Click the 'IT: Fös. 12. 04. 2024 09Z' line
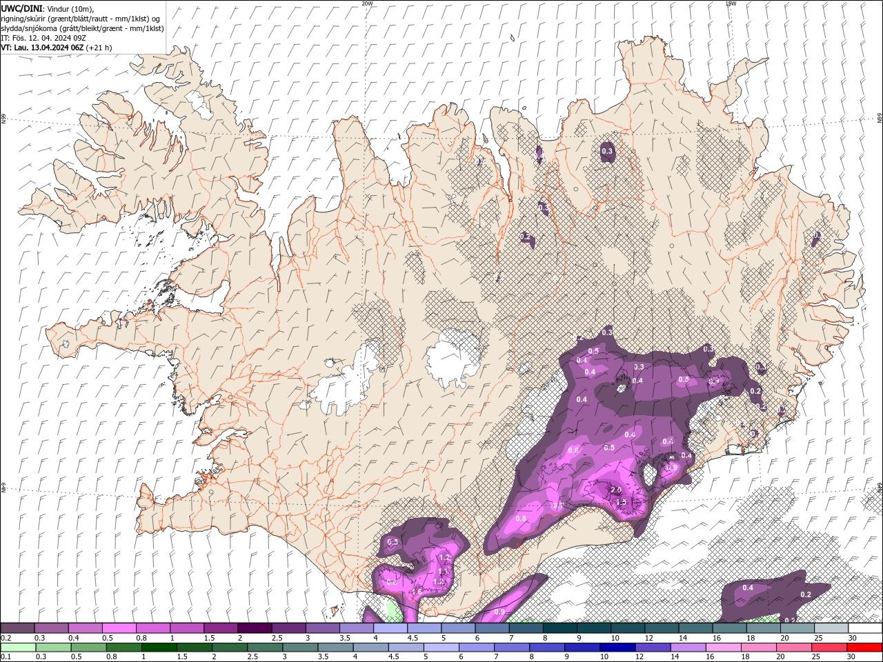This screenshot has height=662, width=883. [x=43, y=38]
